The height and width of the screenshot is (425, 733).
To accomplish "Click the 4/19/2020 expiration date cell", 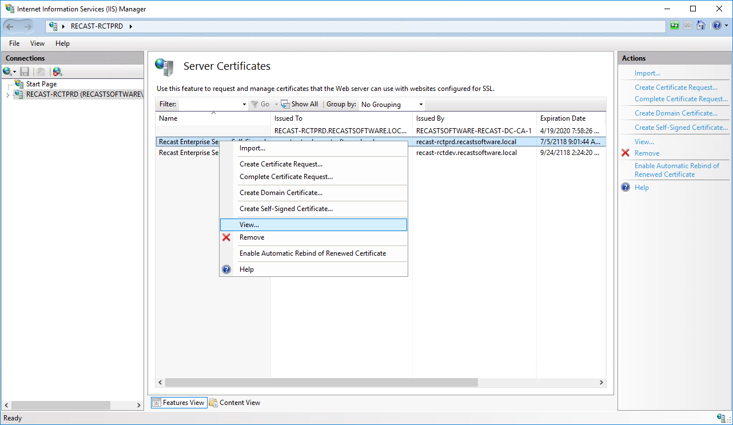I will pyautogui.click(x=569, y=131).
